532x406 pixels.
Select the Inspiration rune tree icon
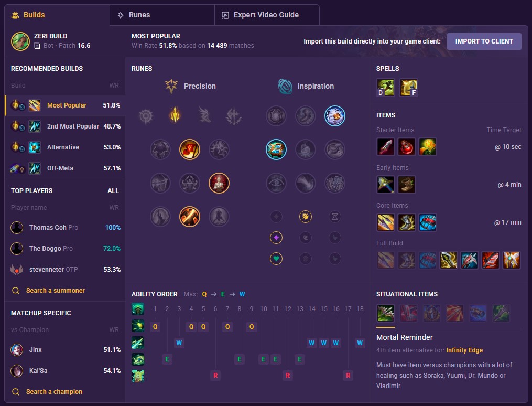[285, 86]
